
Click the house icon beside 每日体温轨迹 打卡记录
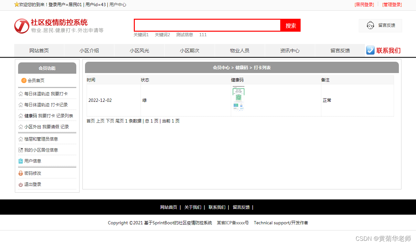tap(21, 105)
